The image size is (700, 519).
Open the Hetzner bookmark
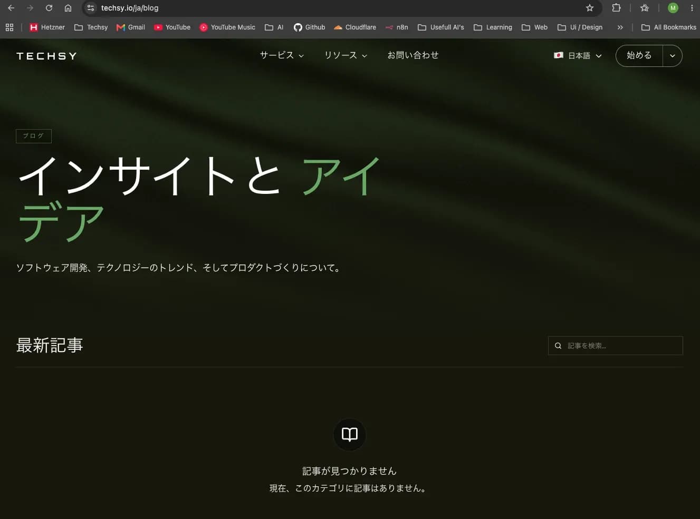tap(47, 27)
